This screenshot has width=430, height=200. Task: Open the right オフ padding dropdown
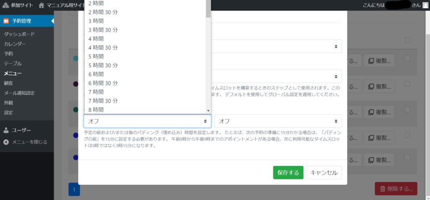click(278, 121)
